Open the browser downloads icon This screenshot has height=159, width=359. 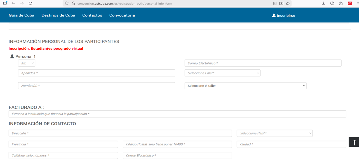[323, 3]
